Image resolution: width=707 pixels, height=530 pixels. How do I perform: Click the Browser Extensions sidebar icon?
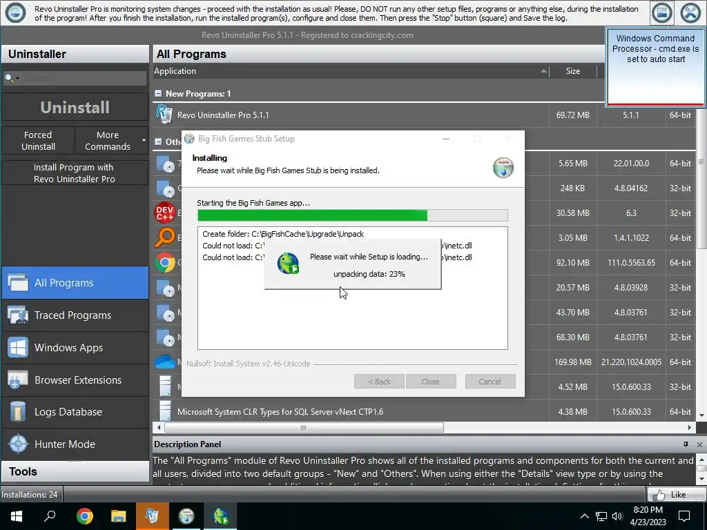click(17, 380)
